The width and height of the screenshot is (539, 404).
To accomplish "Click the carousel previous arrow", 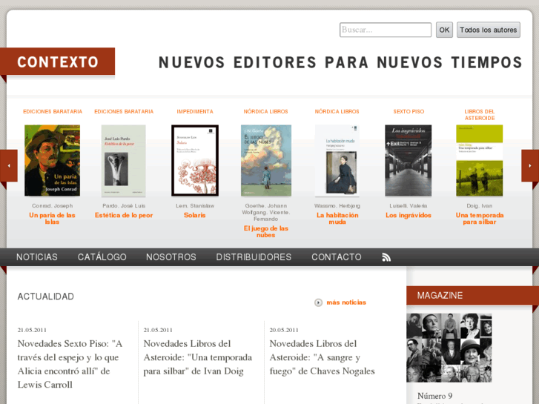I will pyautogui.click(x=9, y=165).
